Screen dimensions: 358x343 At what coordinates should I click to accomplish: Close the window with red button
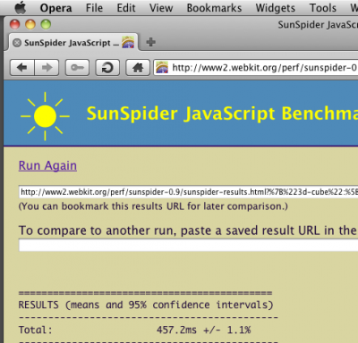point(15,24)
